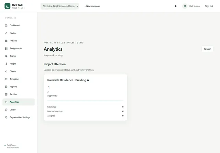Toggle the dark mode theme icon
This screenshot has height=153, width=220.
[176, 6]
